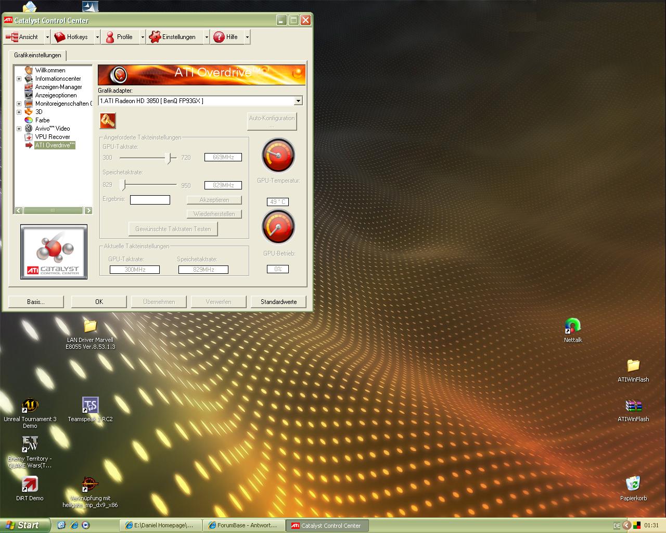Click the Auto-Konfiguration button
This screenshot has width=666, height=533.
click(x=272, y=121)
